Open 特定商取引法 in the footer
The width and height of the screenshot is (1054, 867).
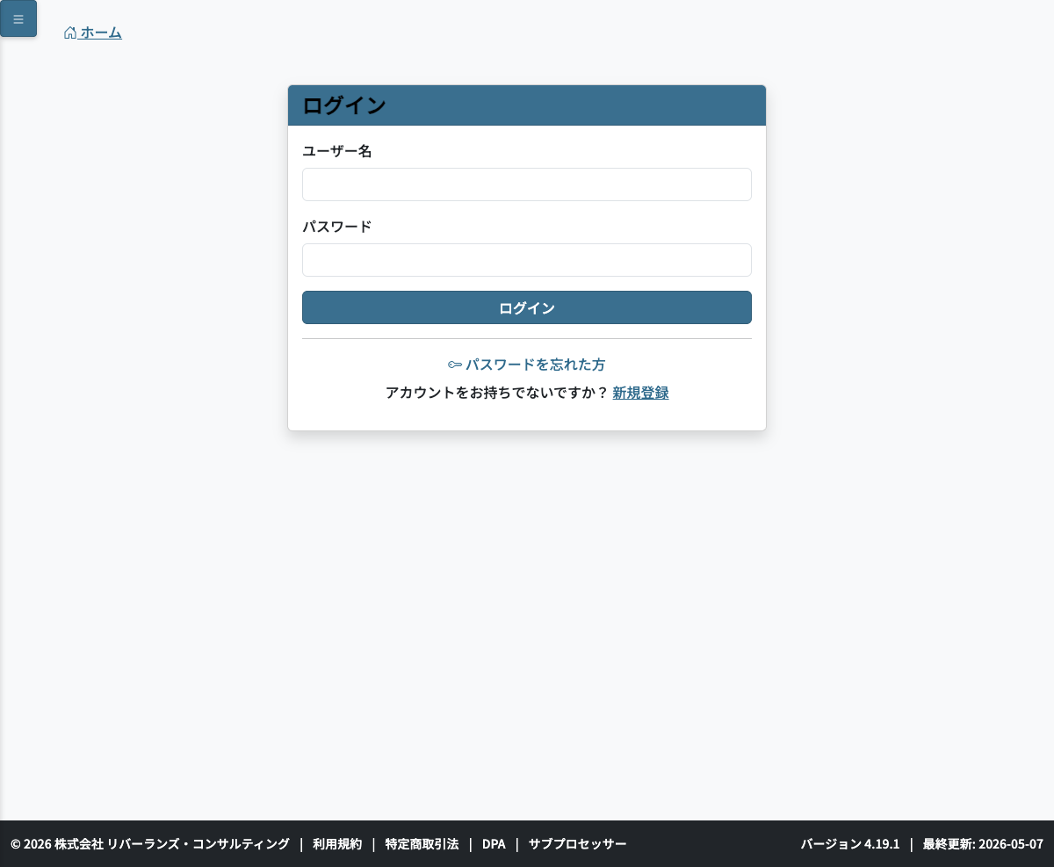tap(422, 844)
